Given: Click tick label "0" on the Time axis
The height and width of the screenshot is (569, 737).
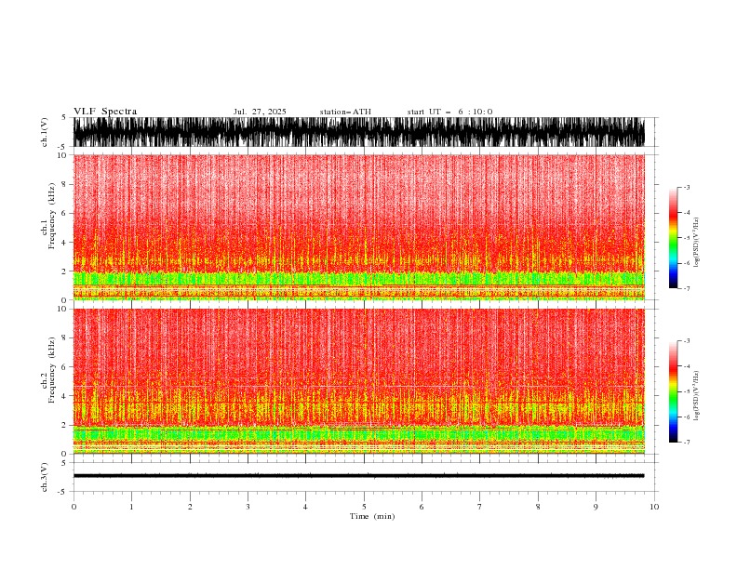Looking at the screenshot, I should click(x=74, y=507).
